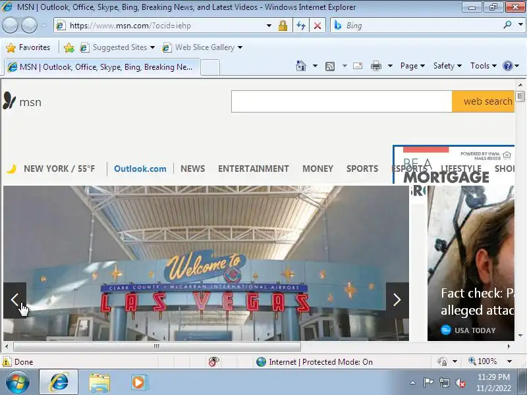Click the status bar warning icon
Image resolution: width=527 pixels, height=395 pixels.
point(7,361)
